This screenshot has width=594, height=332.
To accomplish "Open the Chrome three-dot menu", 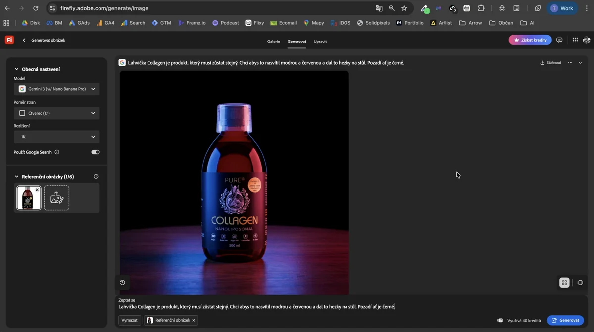I will click(587, 8).
